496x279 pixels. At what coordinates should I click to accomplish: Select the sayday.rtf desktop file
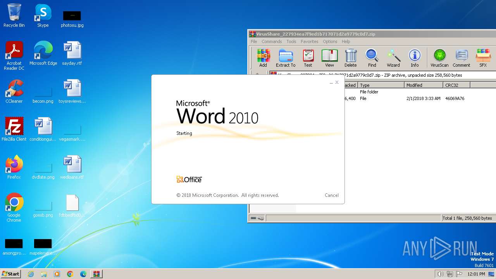(72, 53)
